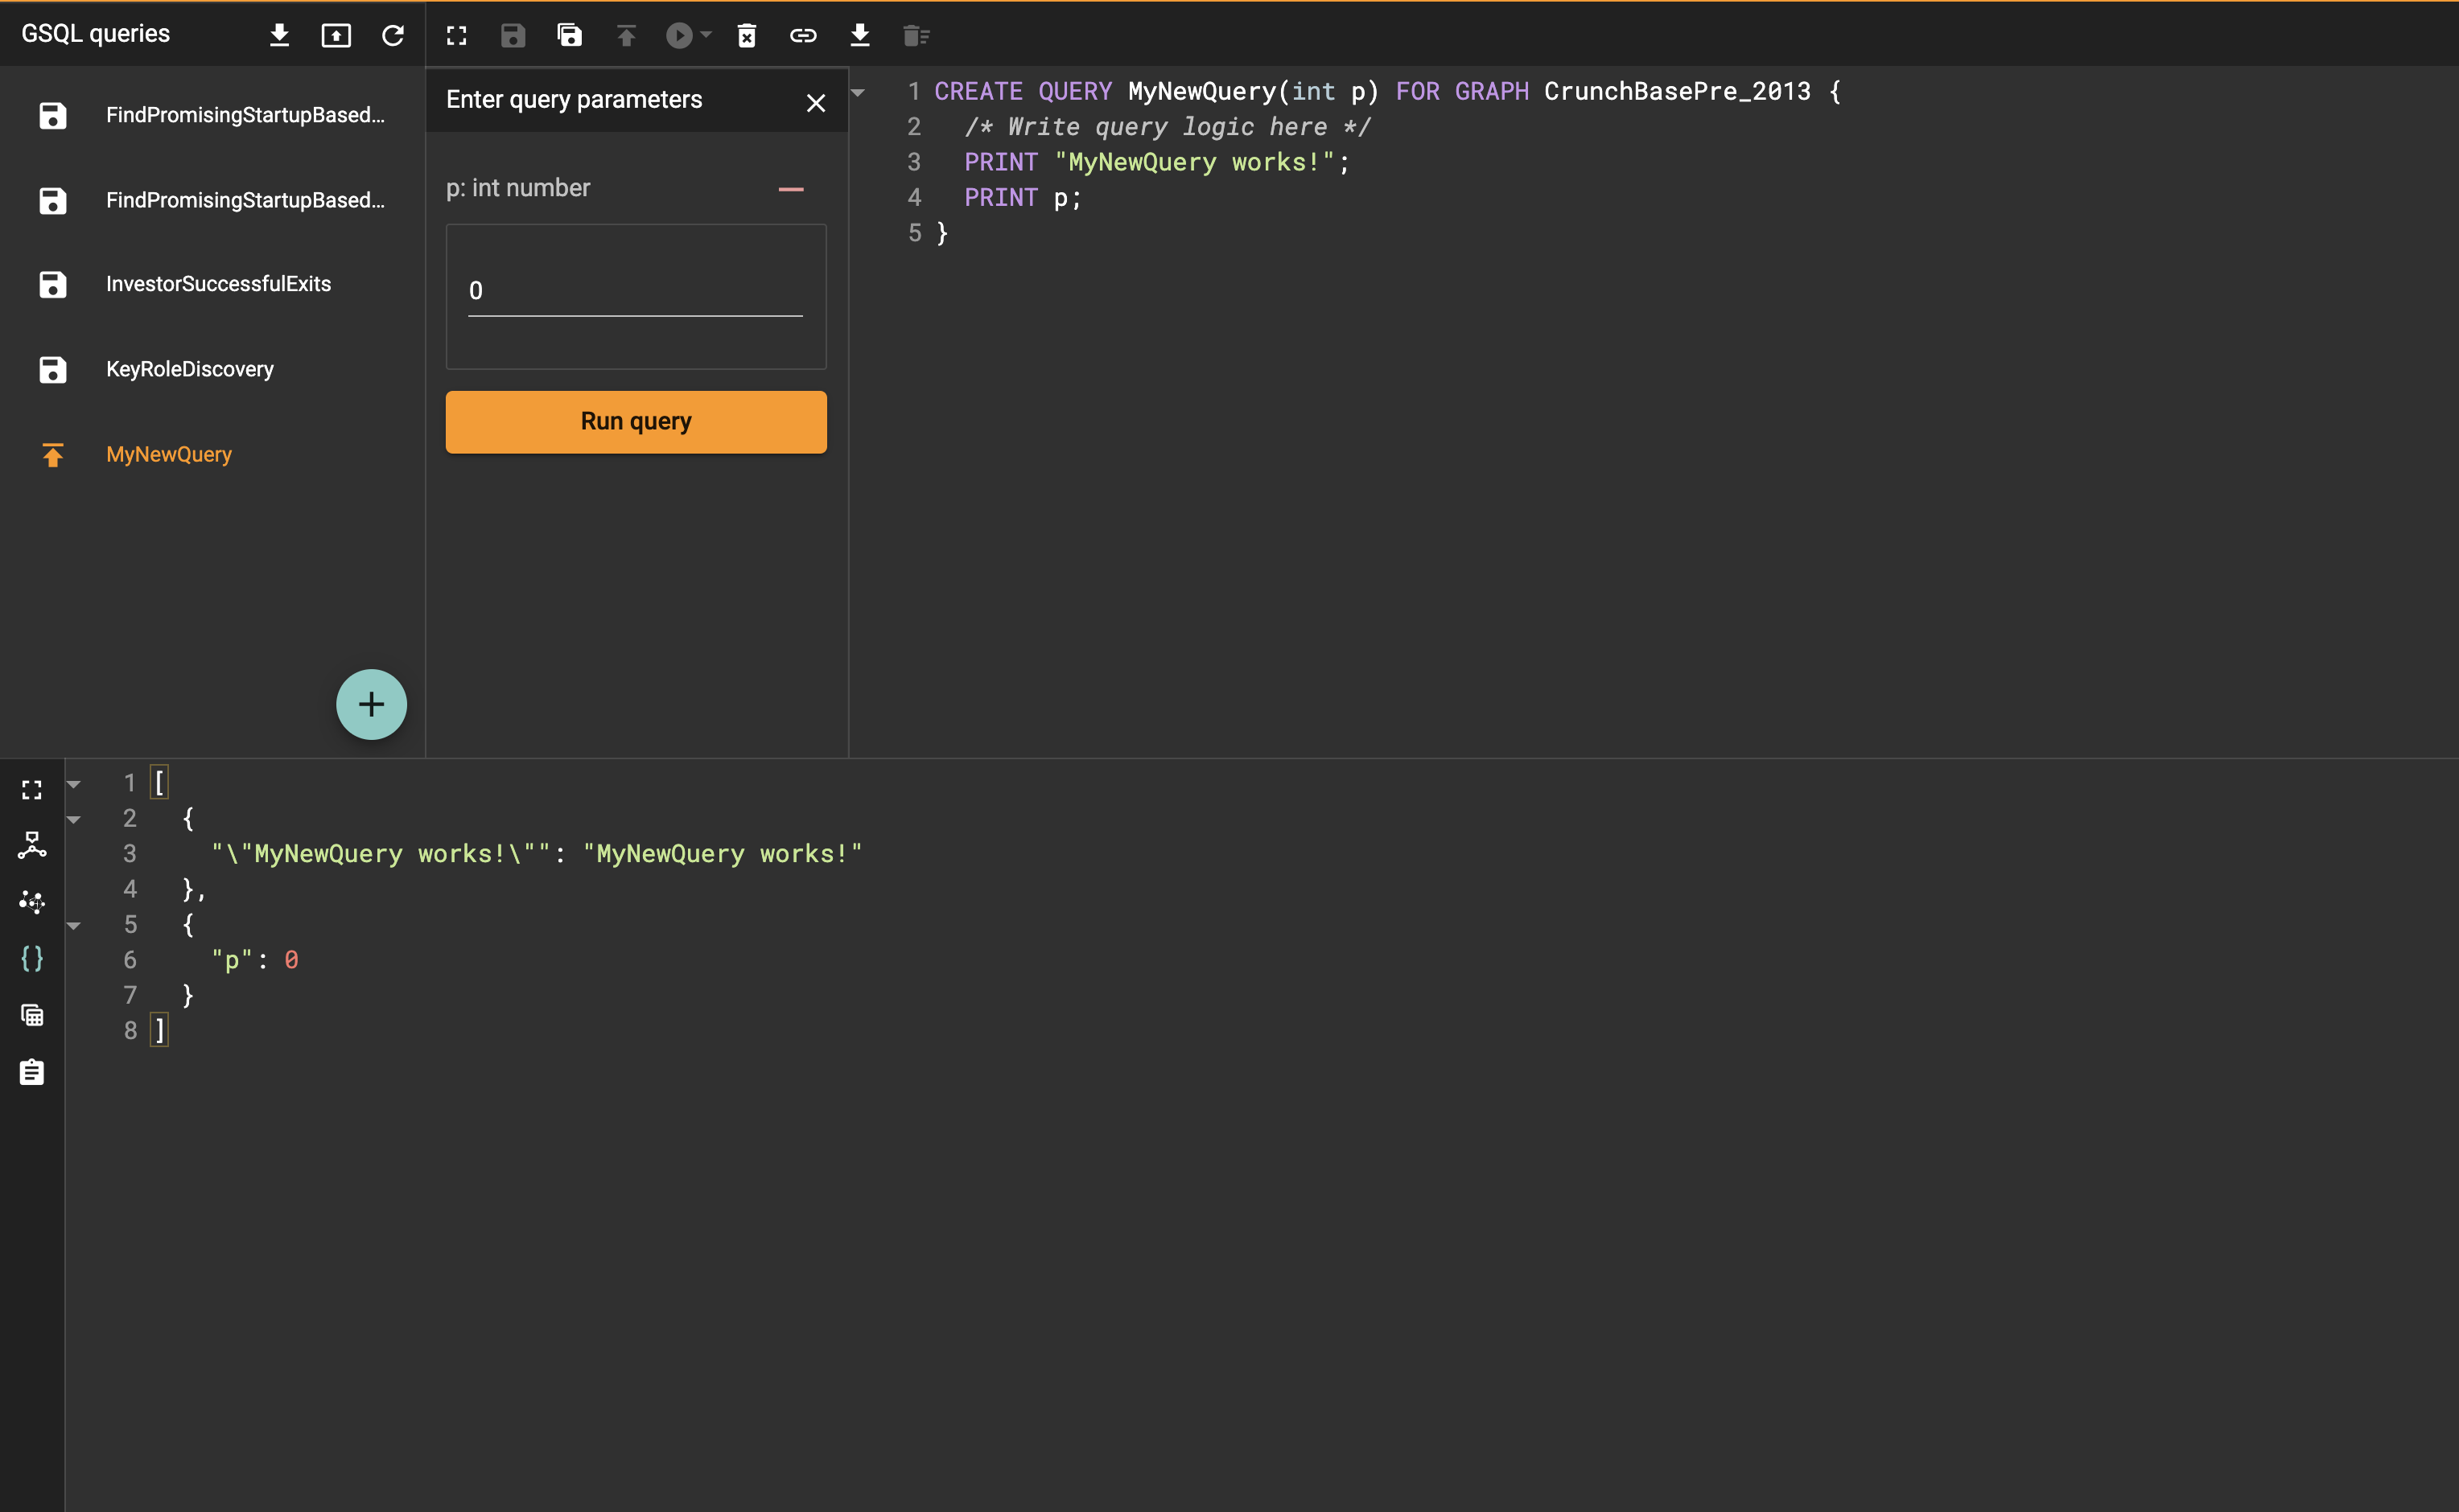2459x1512 pixels.
Task: Collapse JSON result object at line 5
Action: (x=73, y=925)
